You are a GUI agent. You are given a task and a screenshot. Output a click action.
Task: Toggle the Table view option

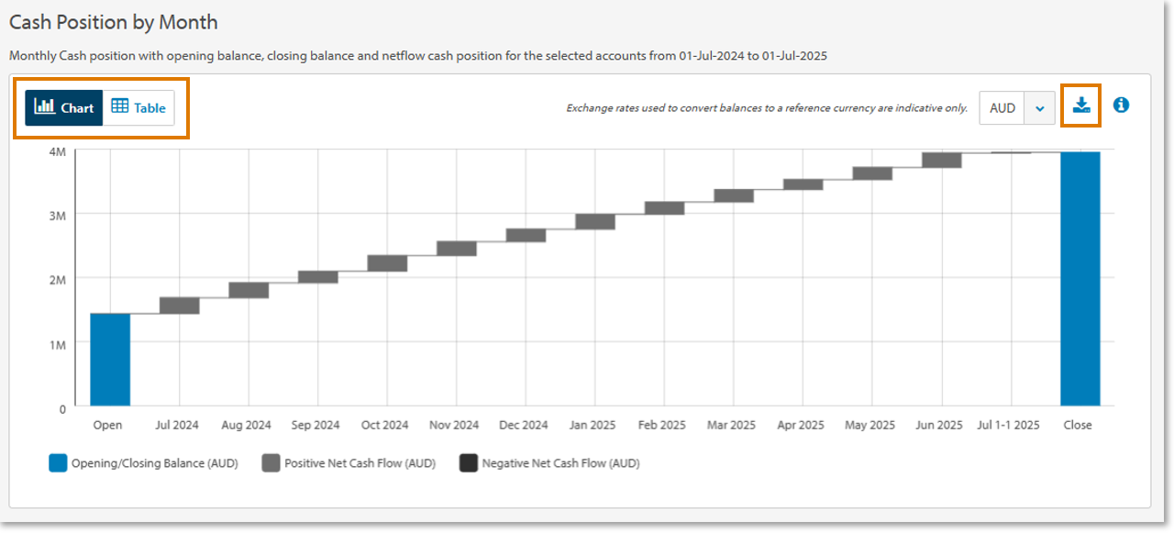coord(138,106)
